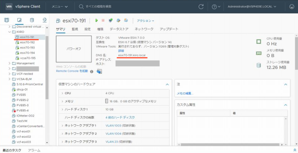
Task: Switch to the データストア tab
Action: click(x=119, y=29)
